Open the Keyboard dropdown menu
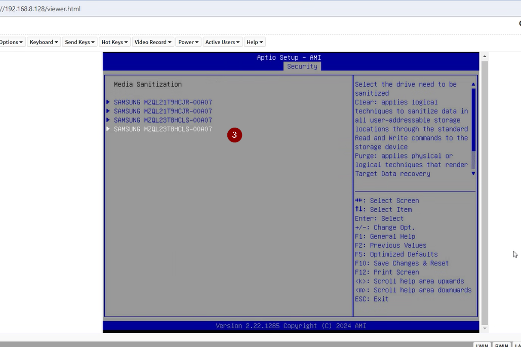521x347 pixels. 44,42
